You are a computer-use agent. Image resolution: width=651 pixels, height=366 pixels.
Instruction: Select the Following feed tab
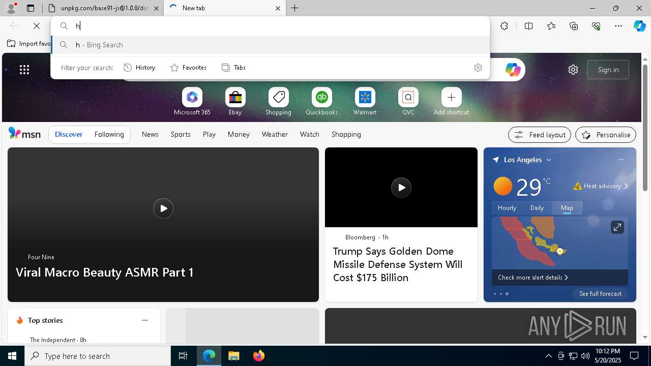(109, 134)
